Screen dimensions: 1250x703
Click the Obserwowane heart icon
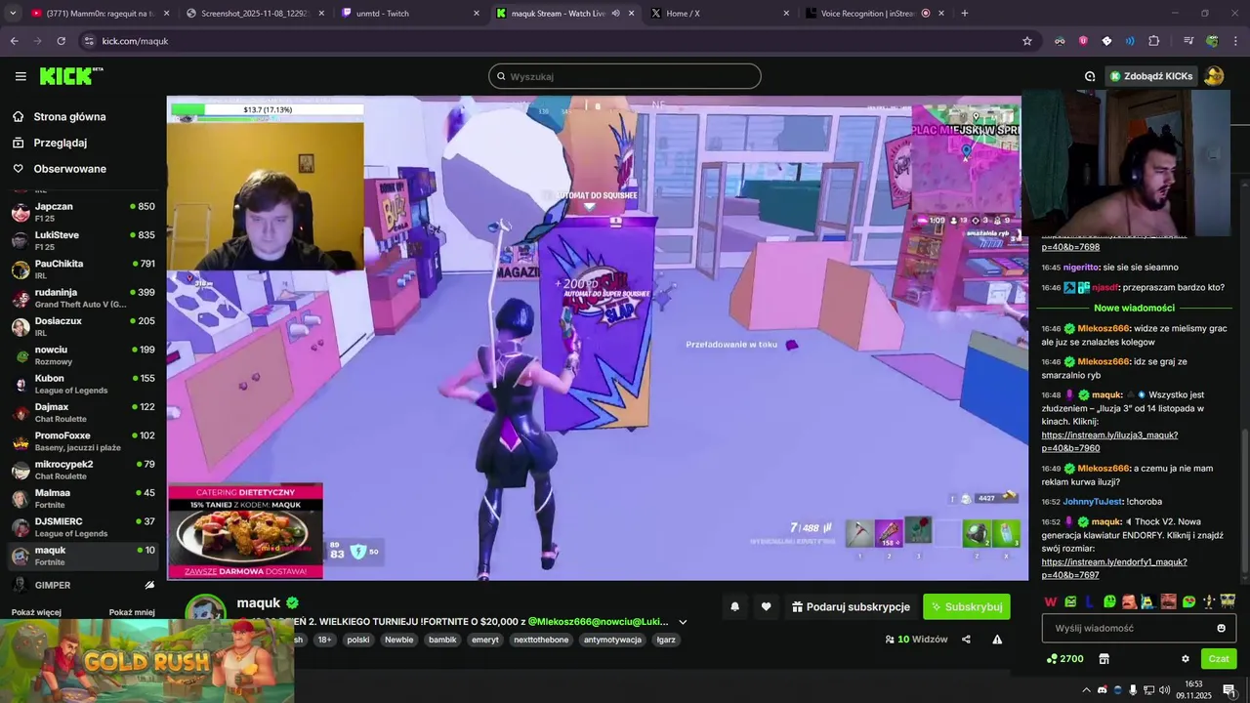tap(18, 169)
